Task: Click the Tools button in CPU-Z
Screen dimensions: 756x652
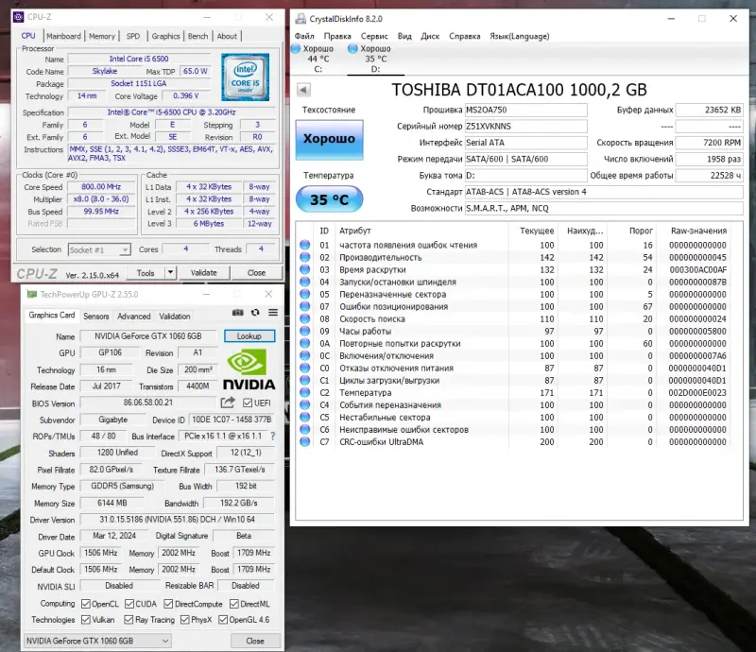Action: pos(146,272)
